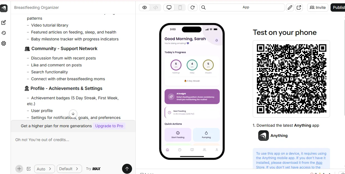Toggle preview mode with the eye icon
This screenshot has height=174, width=345.
(x=145, y=7)
